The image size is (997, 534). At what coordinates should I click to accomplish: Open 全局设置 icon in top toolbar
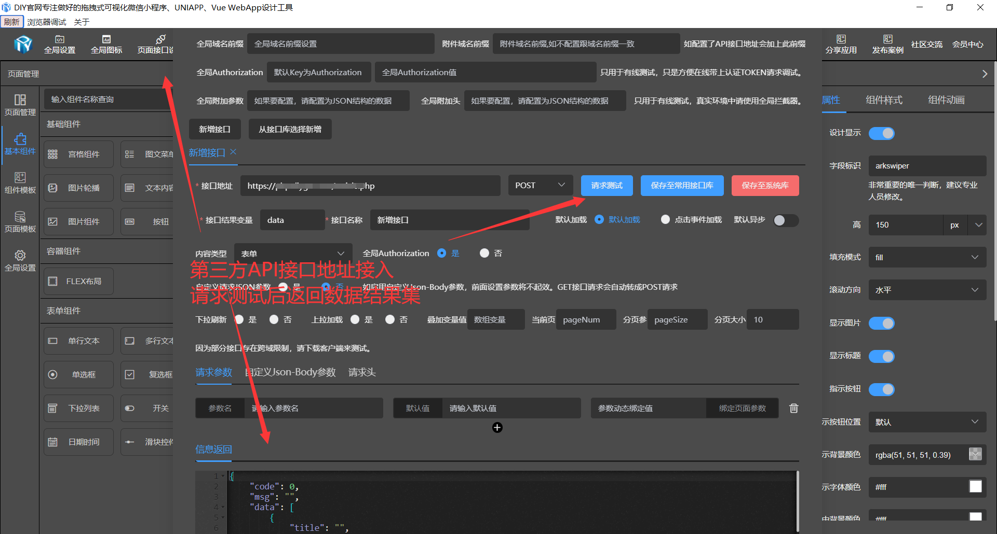click(60, 45)
